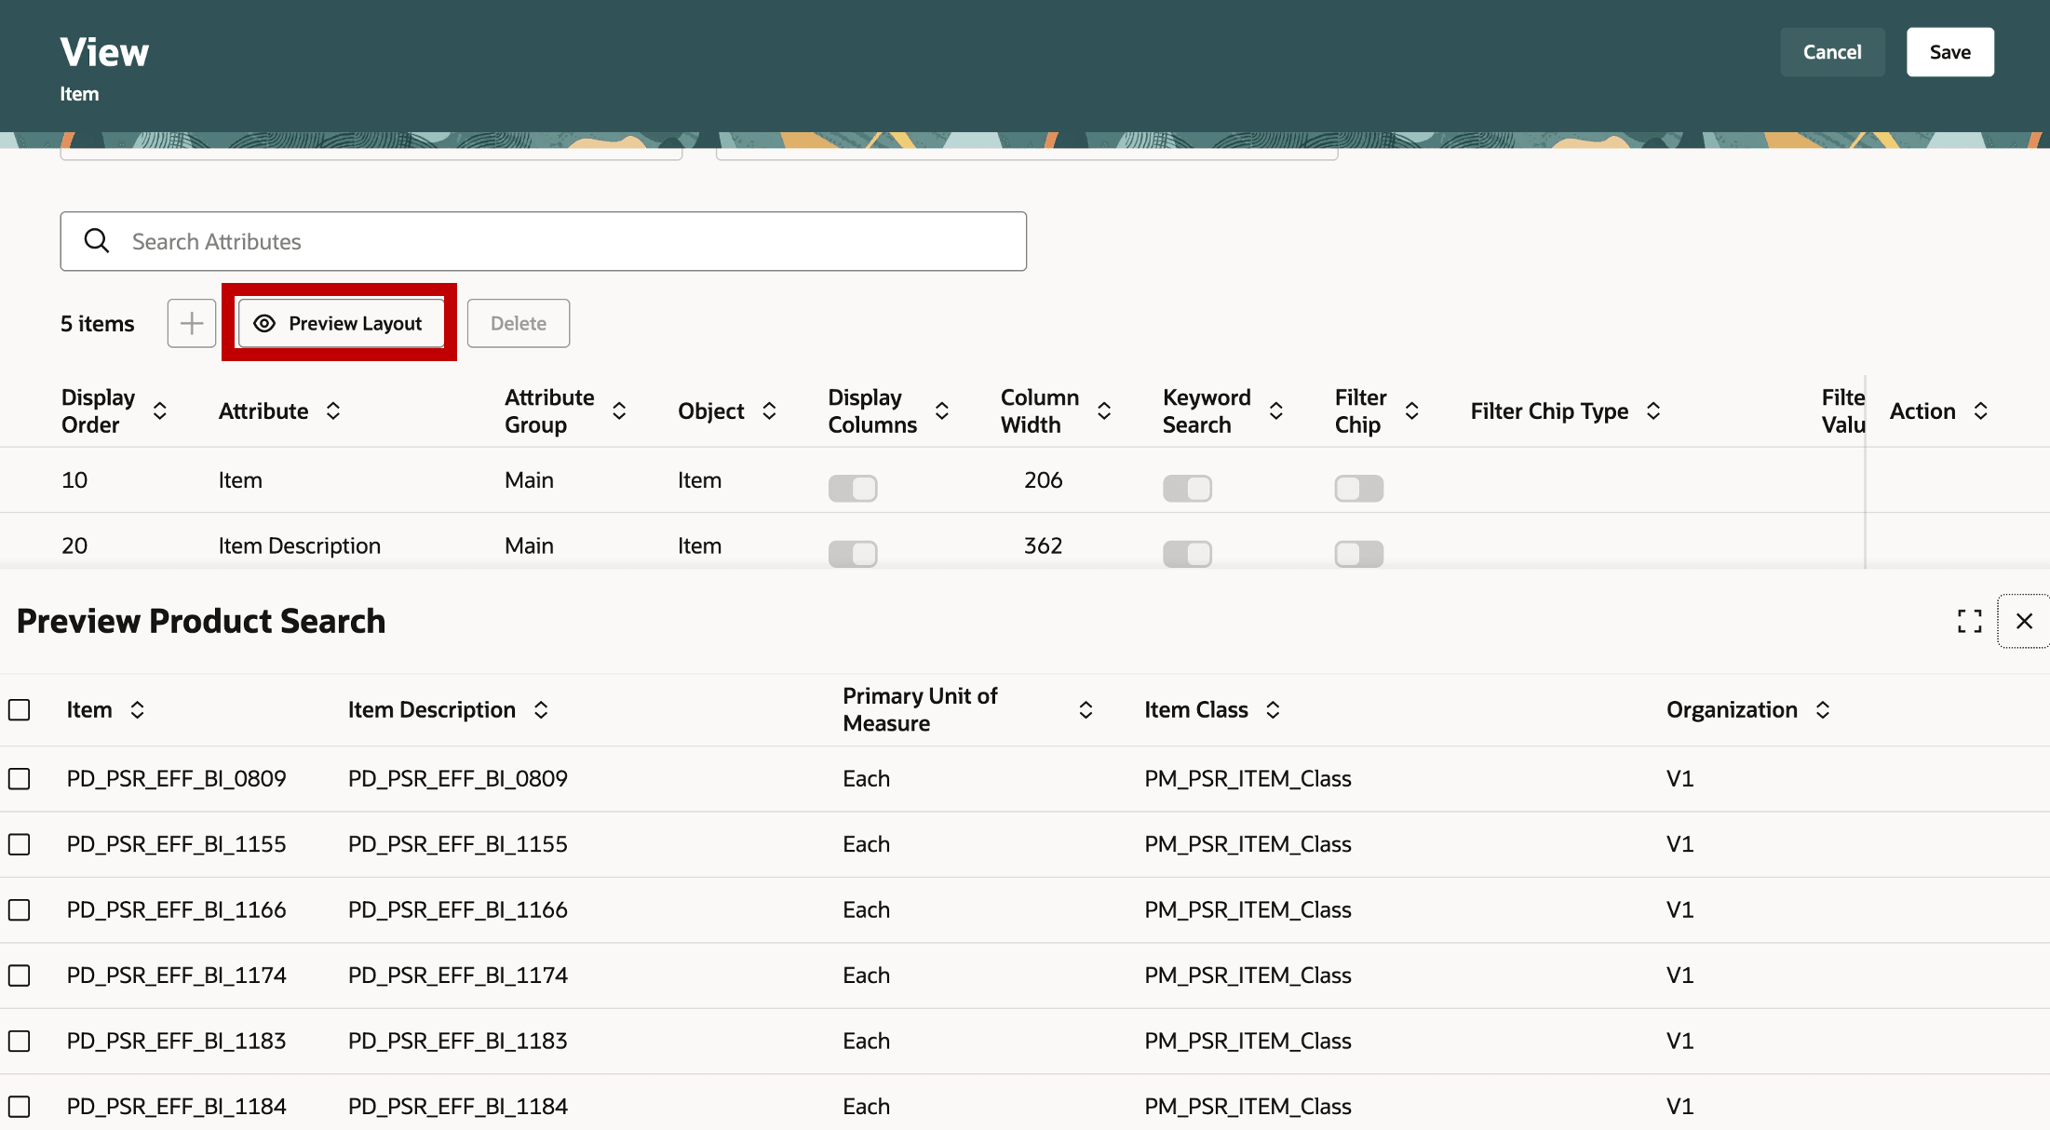The height and width of the screenshot is (1130, 2050).
Task: Toggle Keyword Search switch for Item row
Action: [x=1187, y=488]
